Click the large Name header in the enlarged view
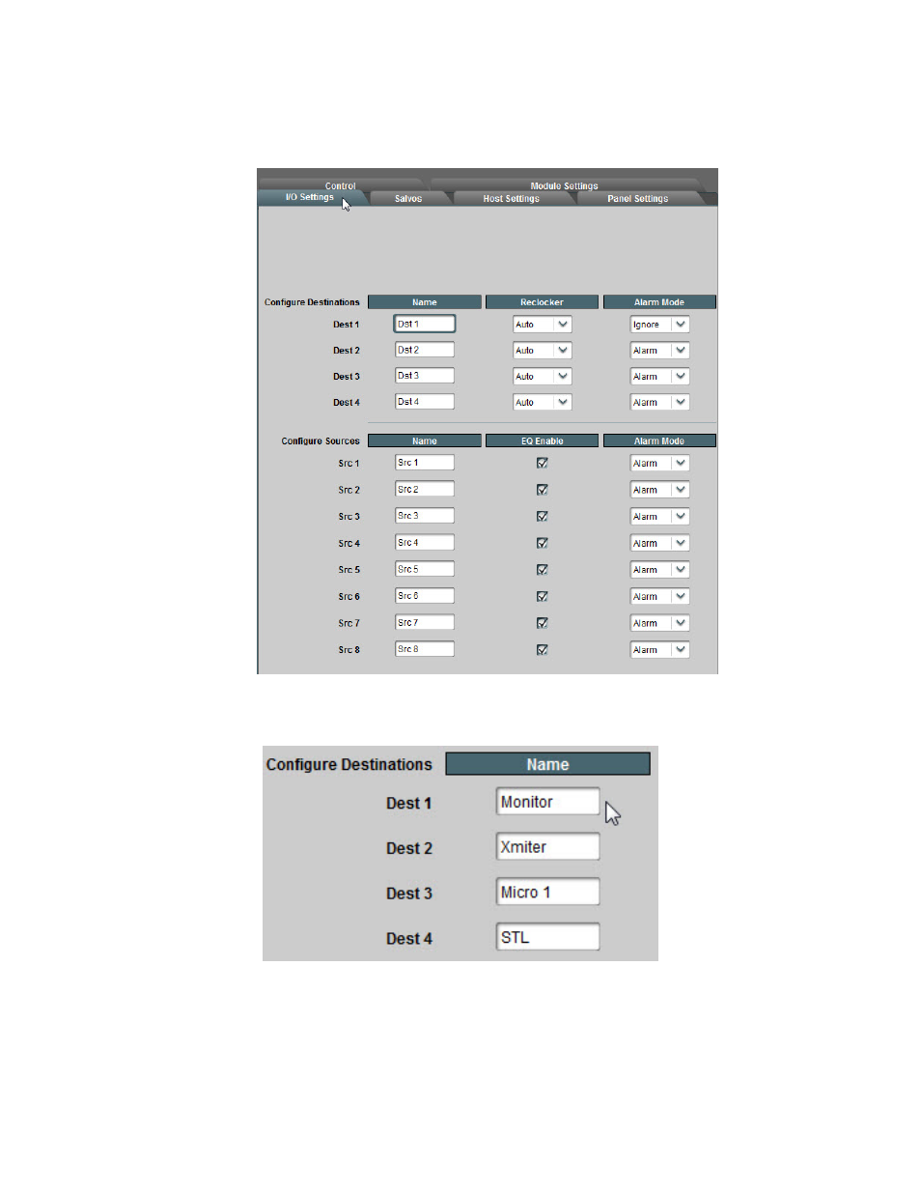921x1193 pixels. coord(547,764)
